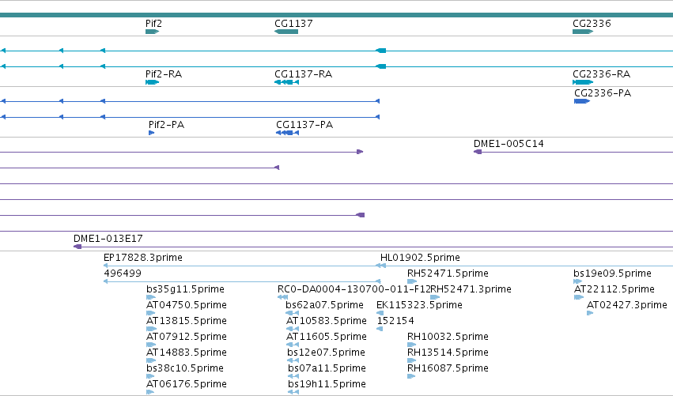The image size is (673, 396).
Task: Click the AT11605.5prime EST label
Action: (327, 337)
